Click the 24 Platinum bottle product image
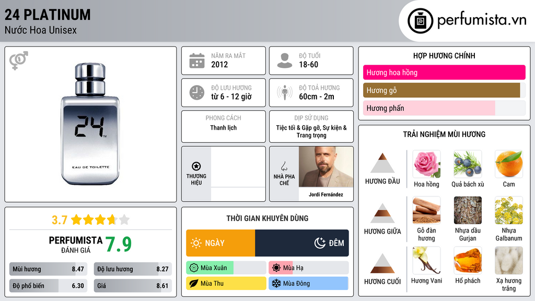This screenshot has width=535, height=301. [90, 124]
